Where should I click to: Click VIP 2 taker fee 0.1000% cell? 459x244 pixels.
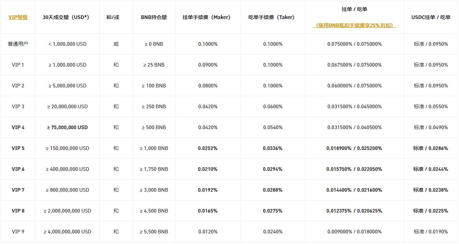(x=273, y=86)
